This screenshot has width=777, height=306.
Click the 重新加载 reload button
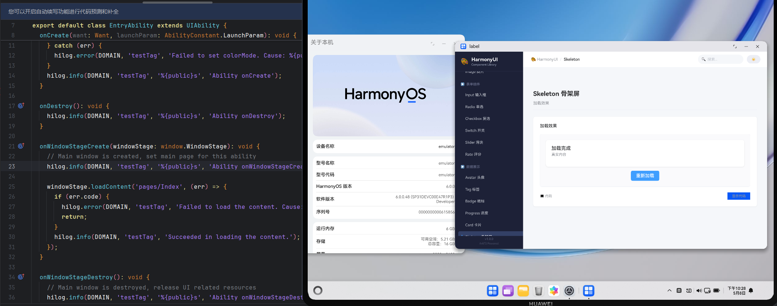[645, 176]
